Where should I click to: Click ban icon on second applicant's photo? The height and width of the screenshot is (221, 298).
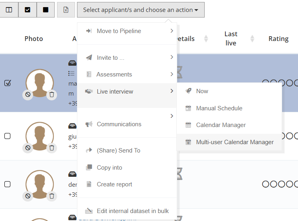tap(28, 148)
